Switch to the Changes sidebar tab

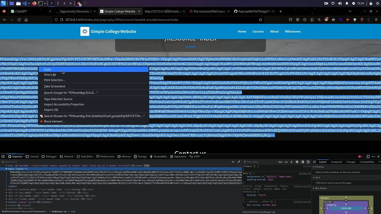351,162
